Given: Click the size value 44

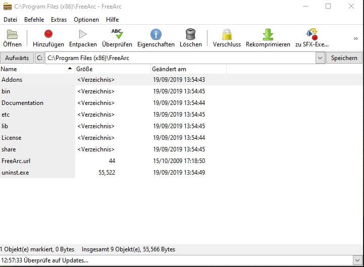Looking at the screenshot, I should 112,161.
